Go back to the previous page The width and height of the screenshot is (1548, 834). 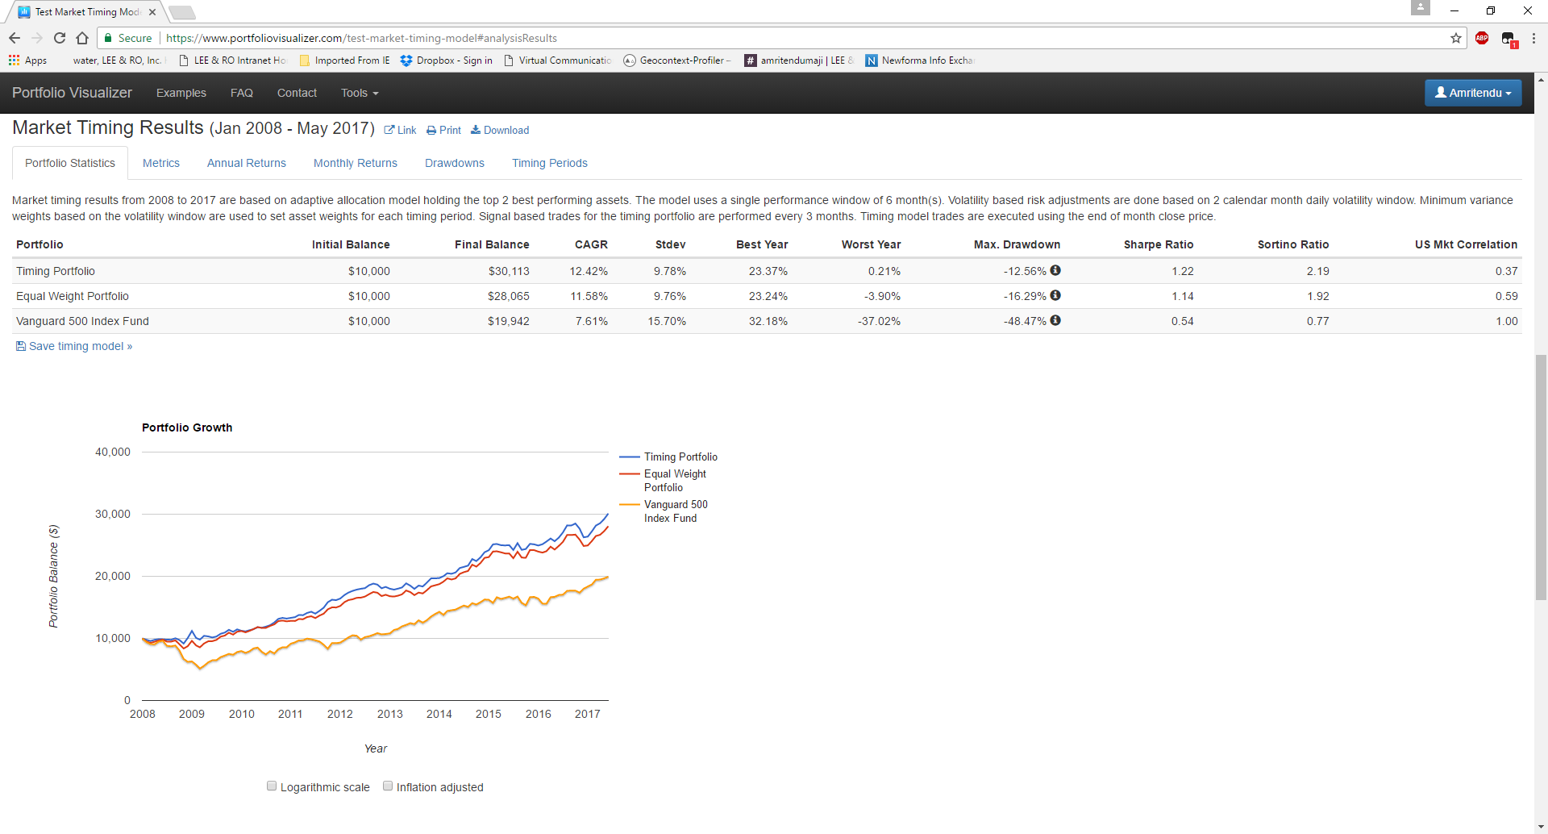pyautogui.click(x=15, y=38)
